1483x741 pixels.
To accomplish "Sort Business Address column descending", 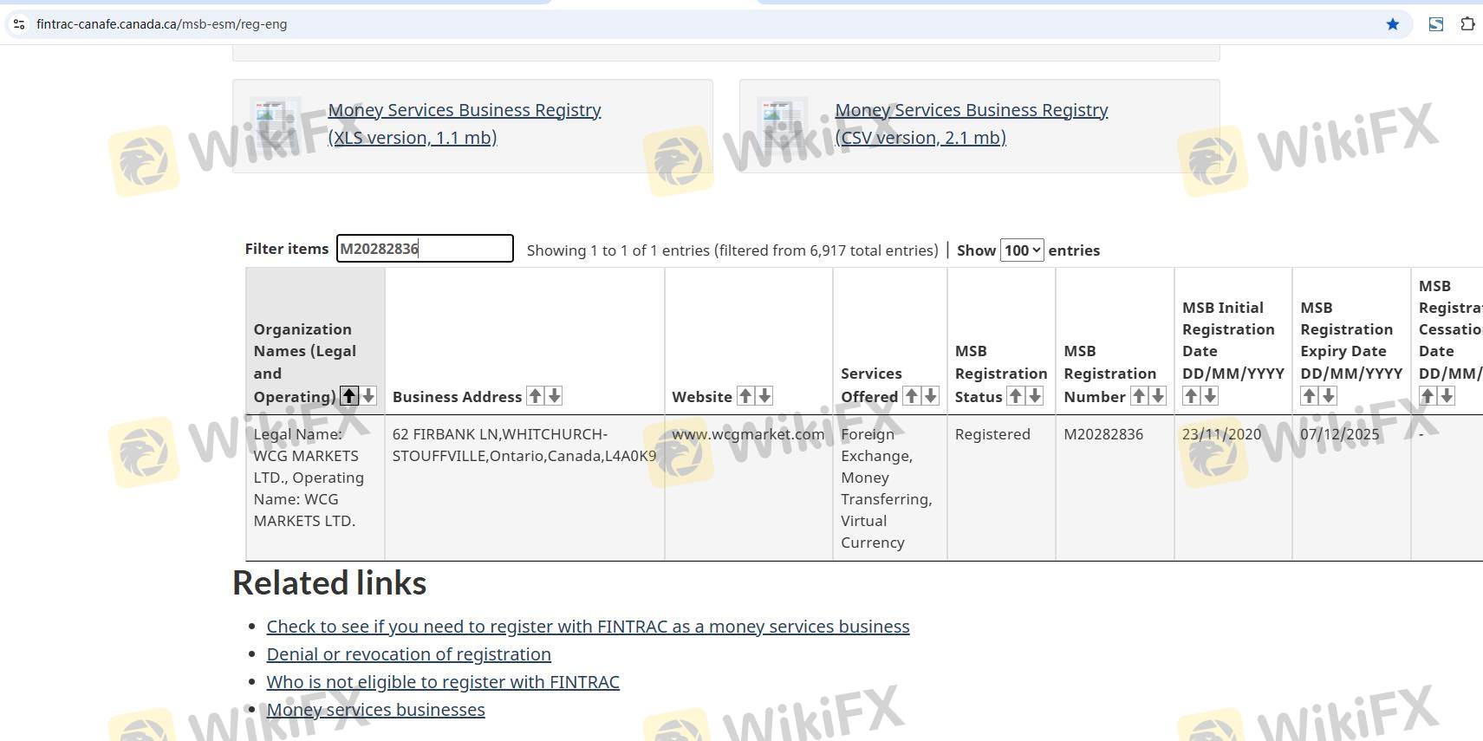I will click(x=555, y=396).
